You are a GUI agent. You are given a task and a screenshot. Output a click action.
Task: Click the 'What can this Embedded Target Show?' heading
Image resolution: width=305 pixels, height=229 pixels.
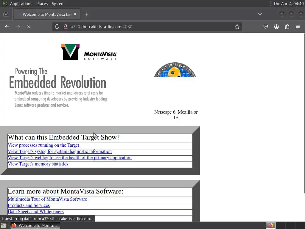pos(64,137)
